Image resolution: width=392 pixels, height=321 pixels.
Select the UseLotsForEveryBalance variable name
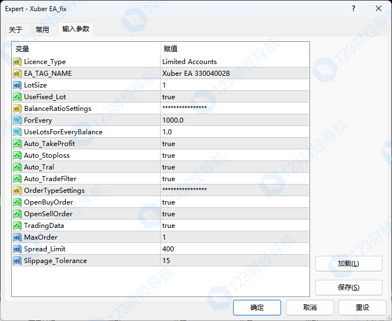click(63, 132)
